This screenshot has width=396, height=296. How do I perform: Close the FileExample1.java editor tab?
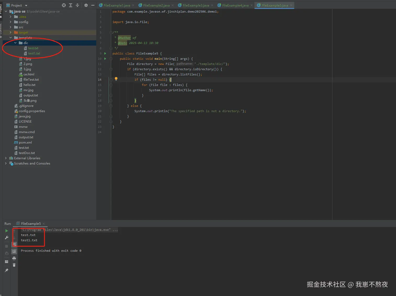pyautogui.click(x=133, y=5)
